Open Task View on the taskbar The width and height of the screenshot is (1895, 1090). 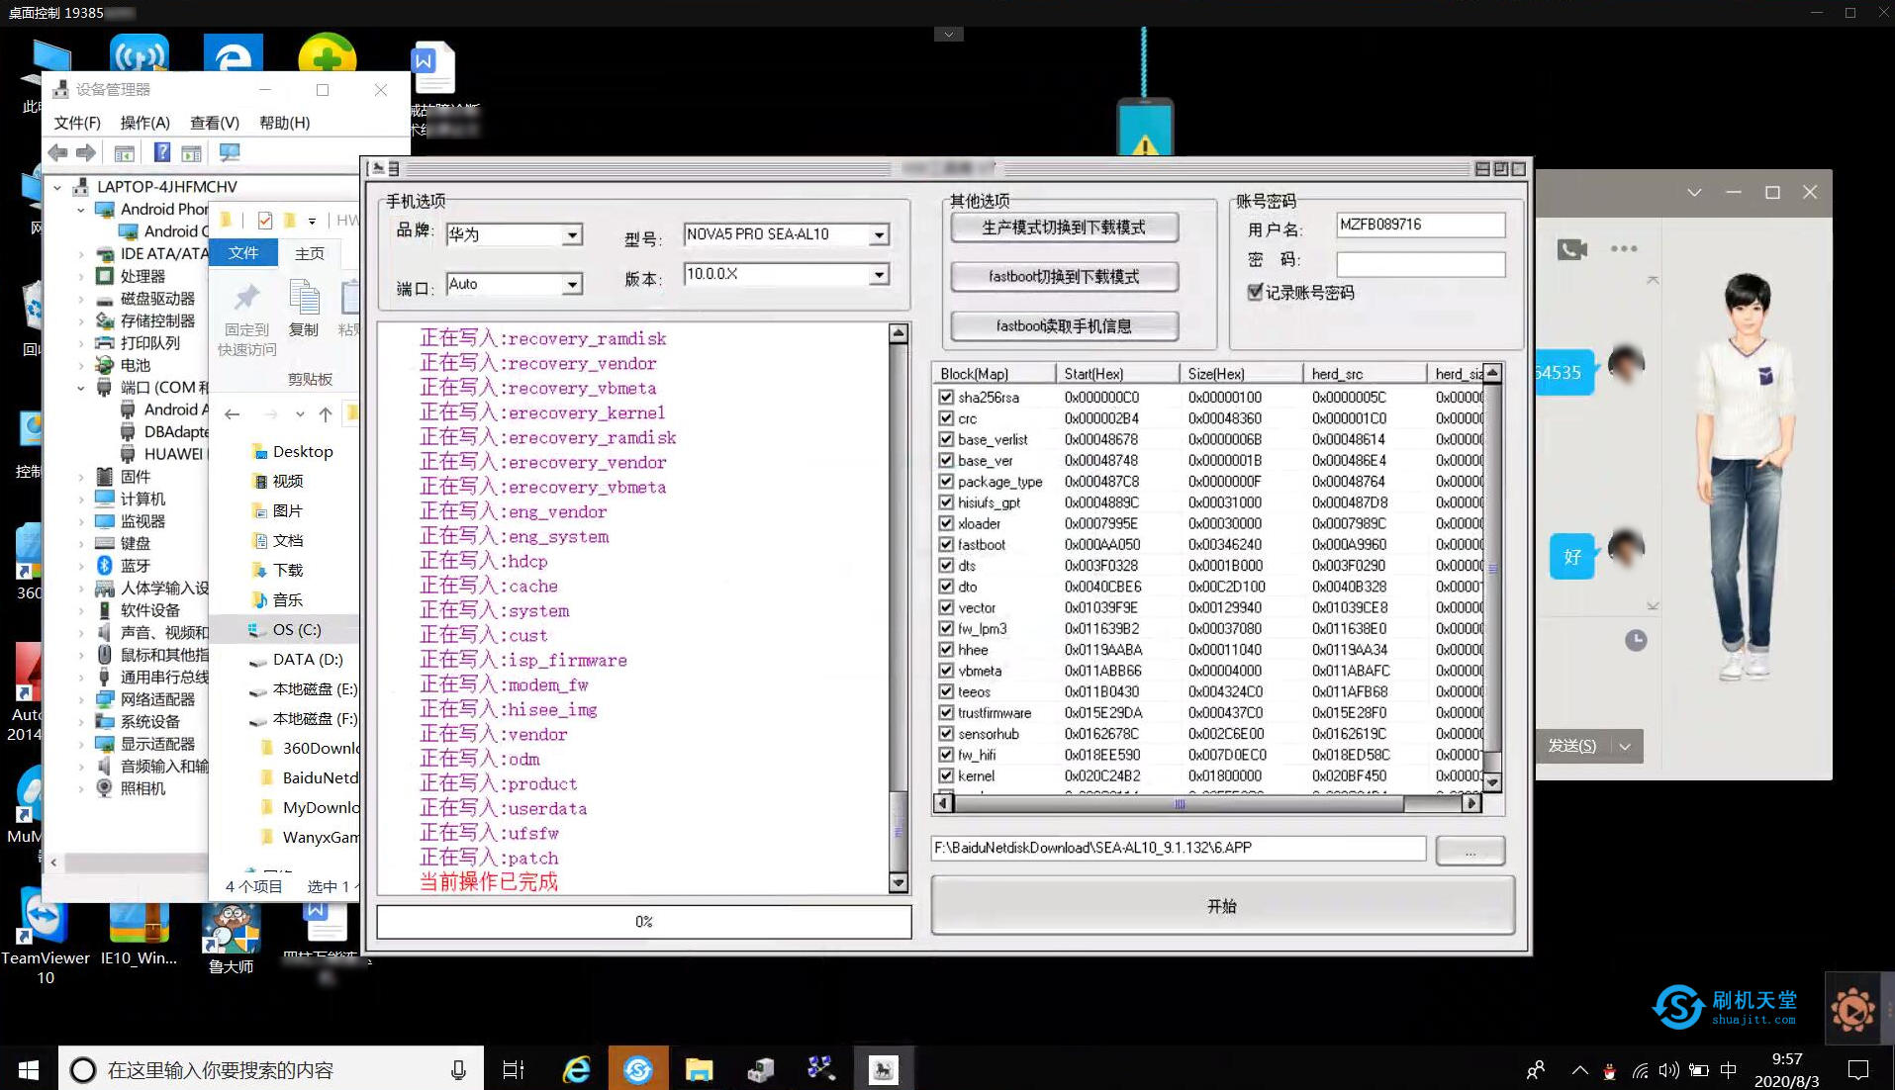pyautogui.click(x=514, y=1069)
